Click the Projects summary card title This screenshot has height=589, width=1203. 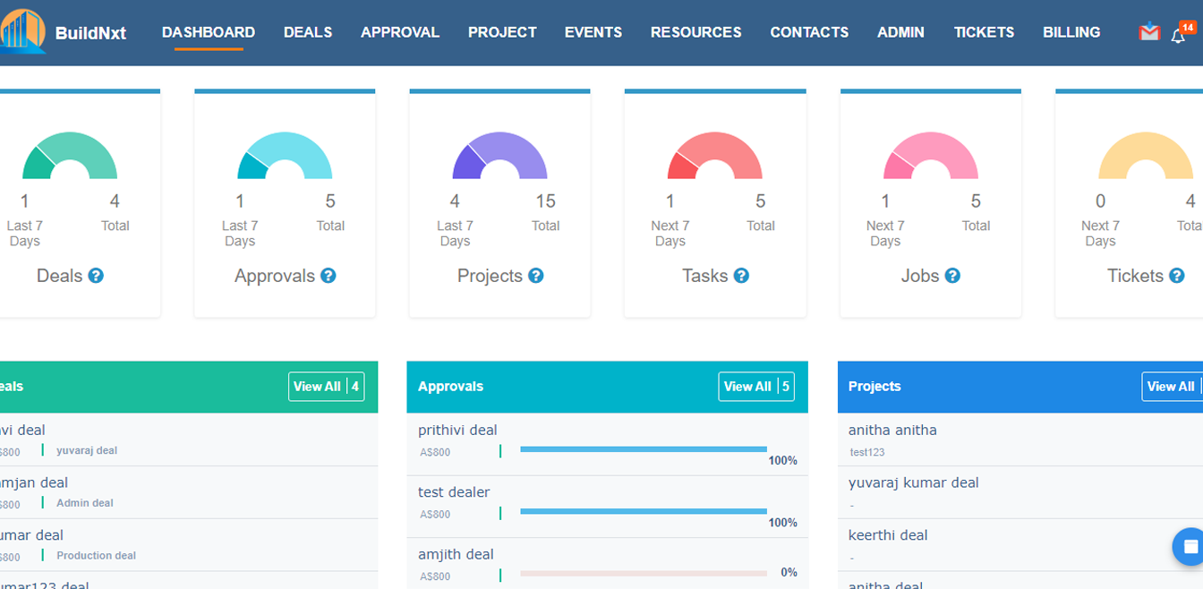490,276
